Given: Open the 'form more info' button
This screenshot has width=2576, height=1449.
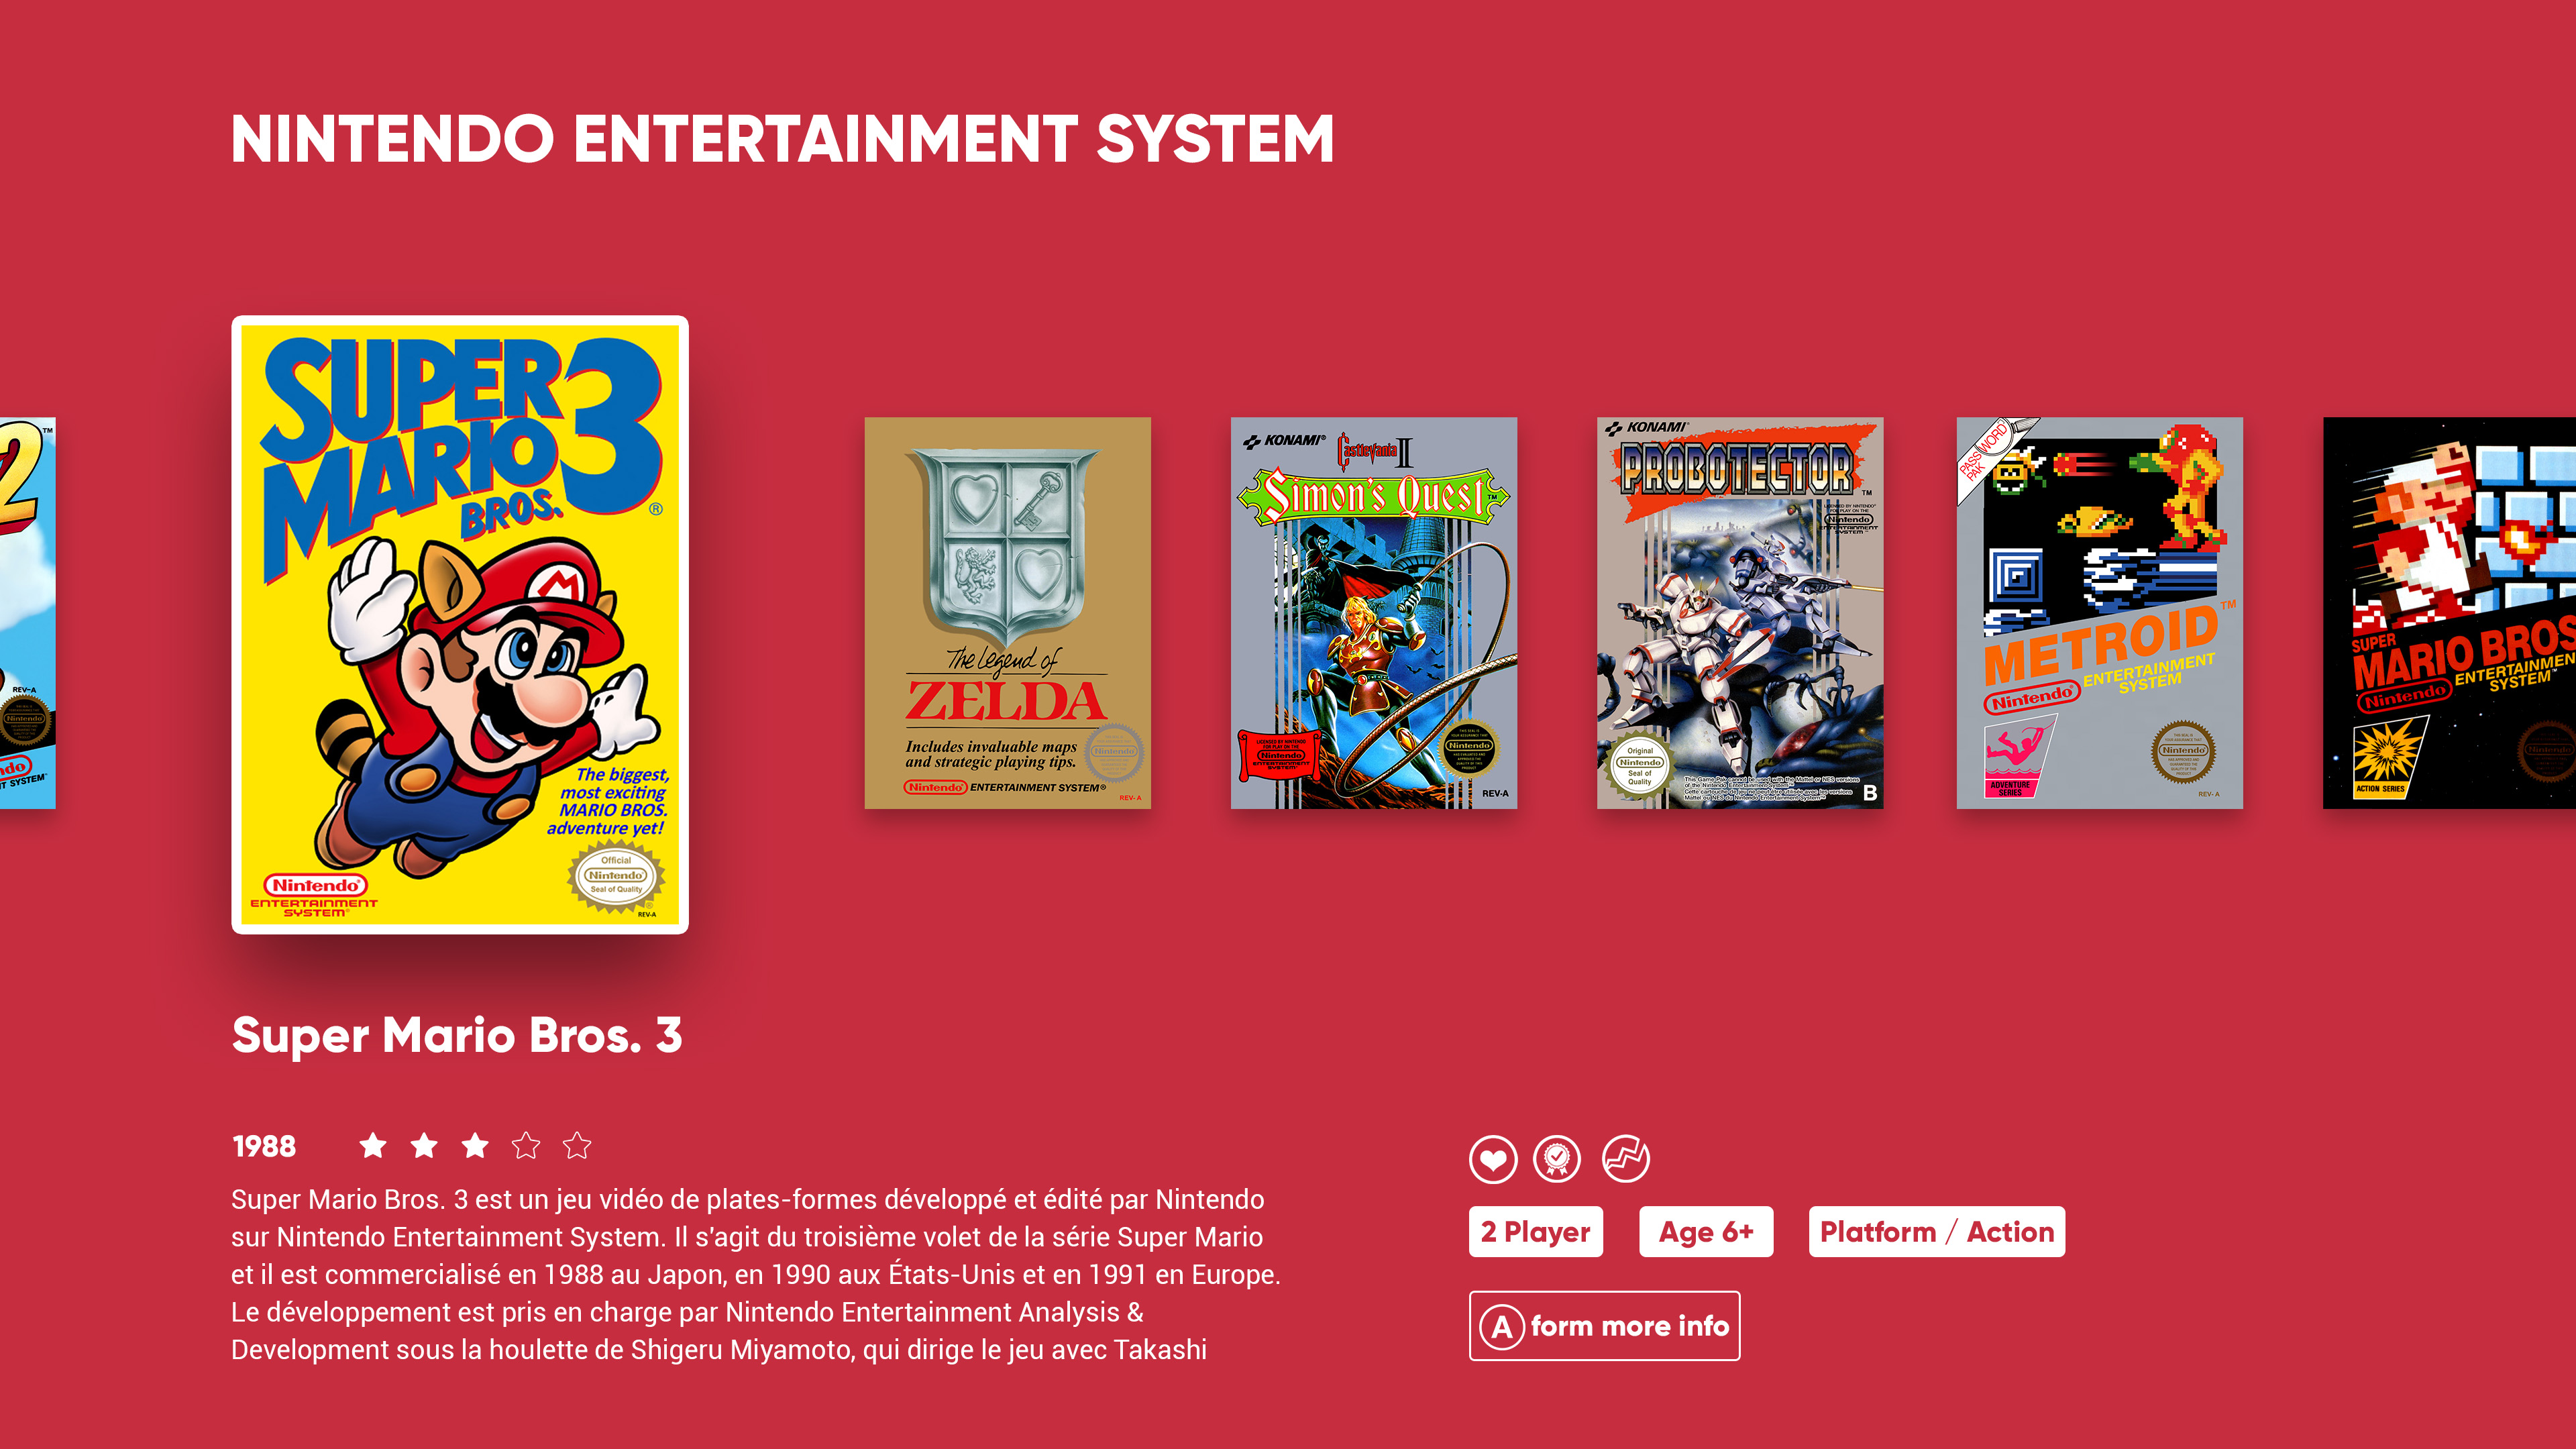Looking at the screenshot, I should [x=1604, y=1326].
